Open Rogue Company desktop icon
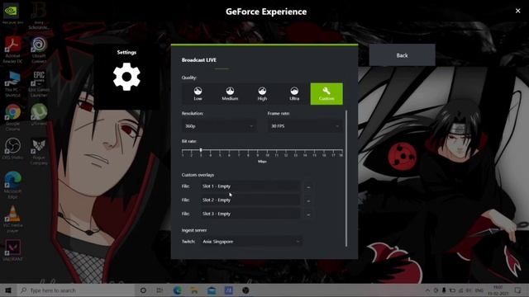The image size is (529, 297). (39, 151)
